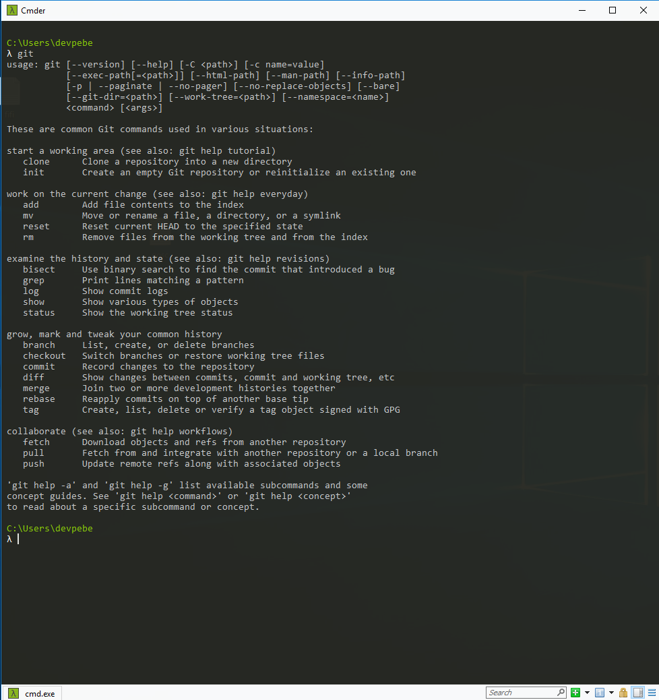Select the active console numbered 1 indicator icon
Viewport: 659px width, 700px height.
pos(599,693)
